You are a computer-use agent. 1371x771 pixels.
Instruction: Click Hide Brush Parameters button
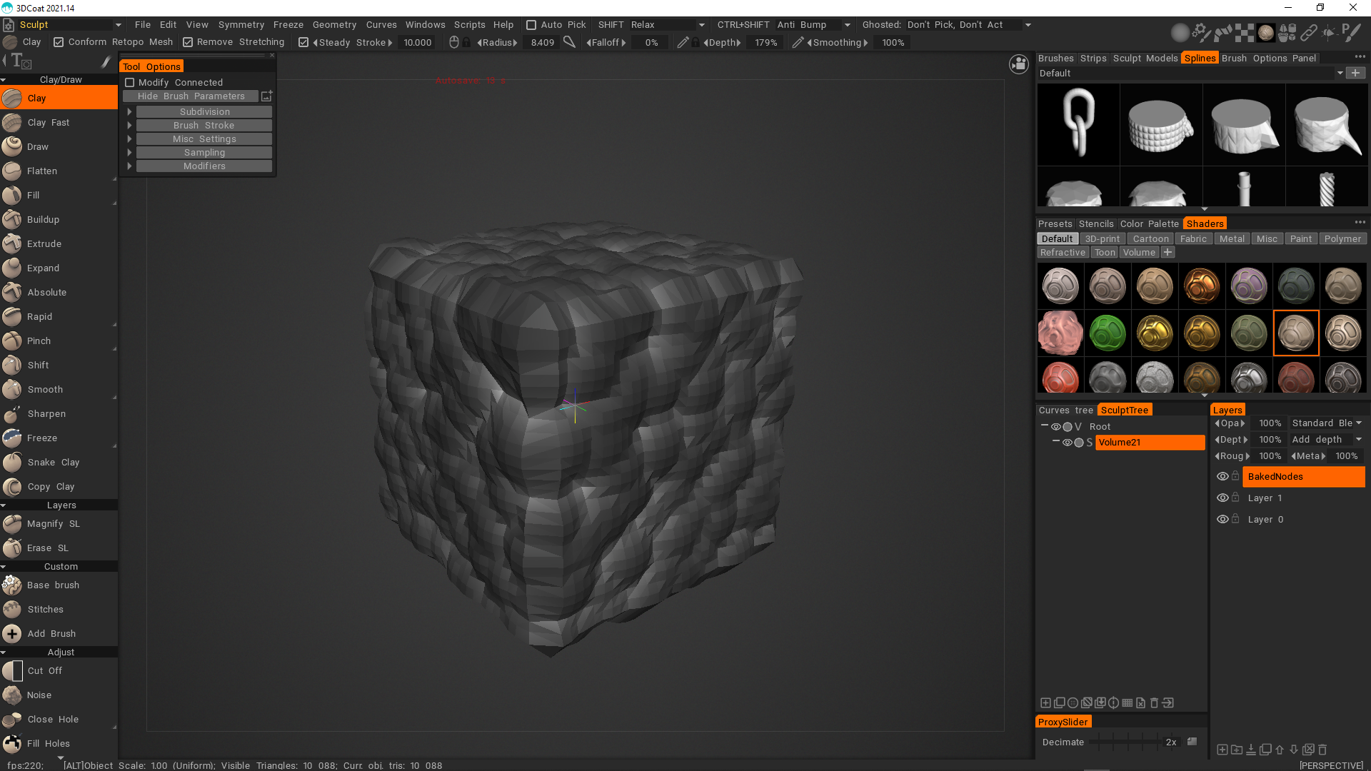[x=191, y=96]
